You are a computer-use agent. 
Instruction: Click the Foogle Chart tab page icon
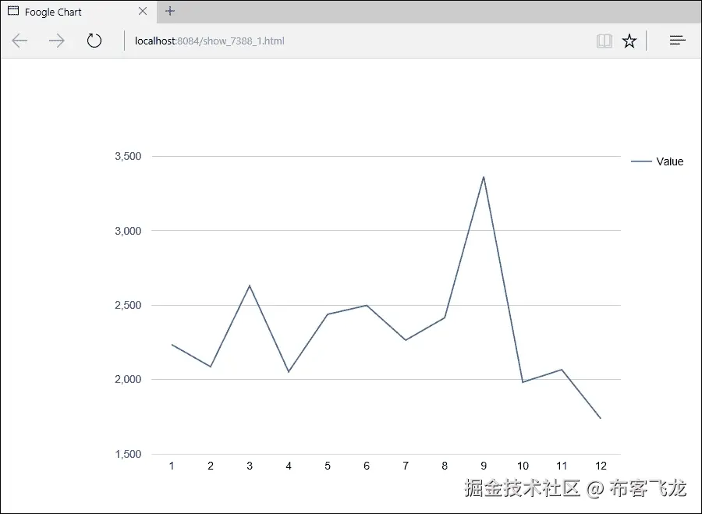pyautogui.click(x=13, y=11)
